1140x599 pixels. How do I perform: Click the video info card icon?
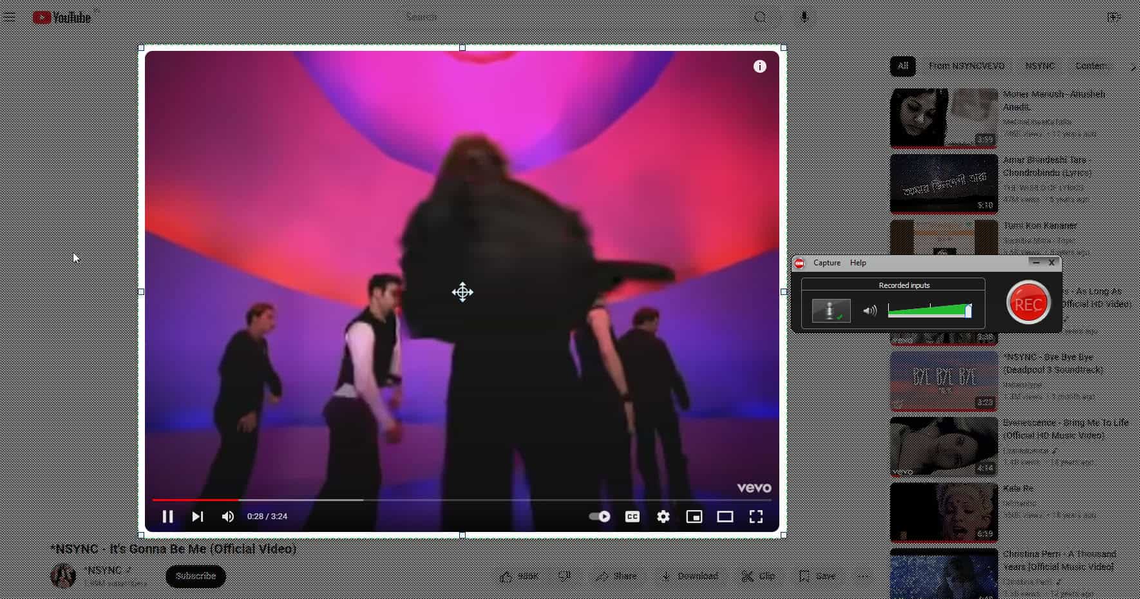[760, 66]
